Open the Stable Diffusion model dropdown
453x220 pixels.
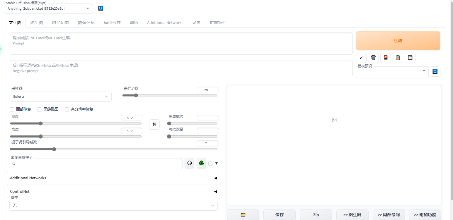click(48, 8)
